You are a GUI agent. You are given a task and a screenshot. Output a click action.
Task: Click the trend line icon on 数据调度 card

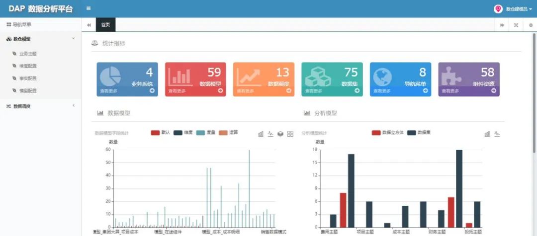248,77
